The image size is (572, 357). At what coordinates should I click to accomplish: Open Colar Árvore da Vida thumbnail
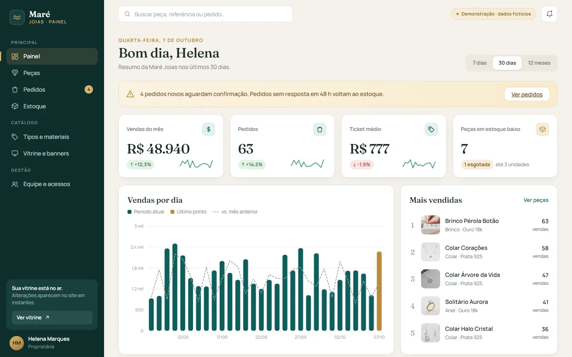[431, 279]
